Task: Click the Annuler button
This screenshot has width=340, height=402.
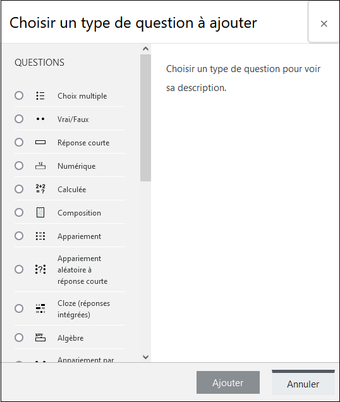Action: [303, 383]
